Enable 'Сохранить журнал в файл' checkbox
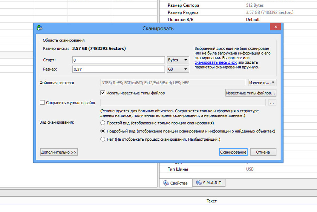 (42, 103)
